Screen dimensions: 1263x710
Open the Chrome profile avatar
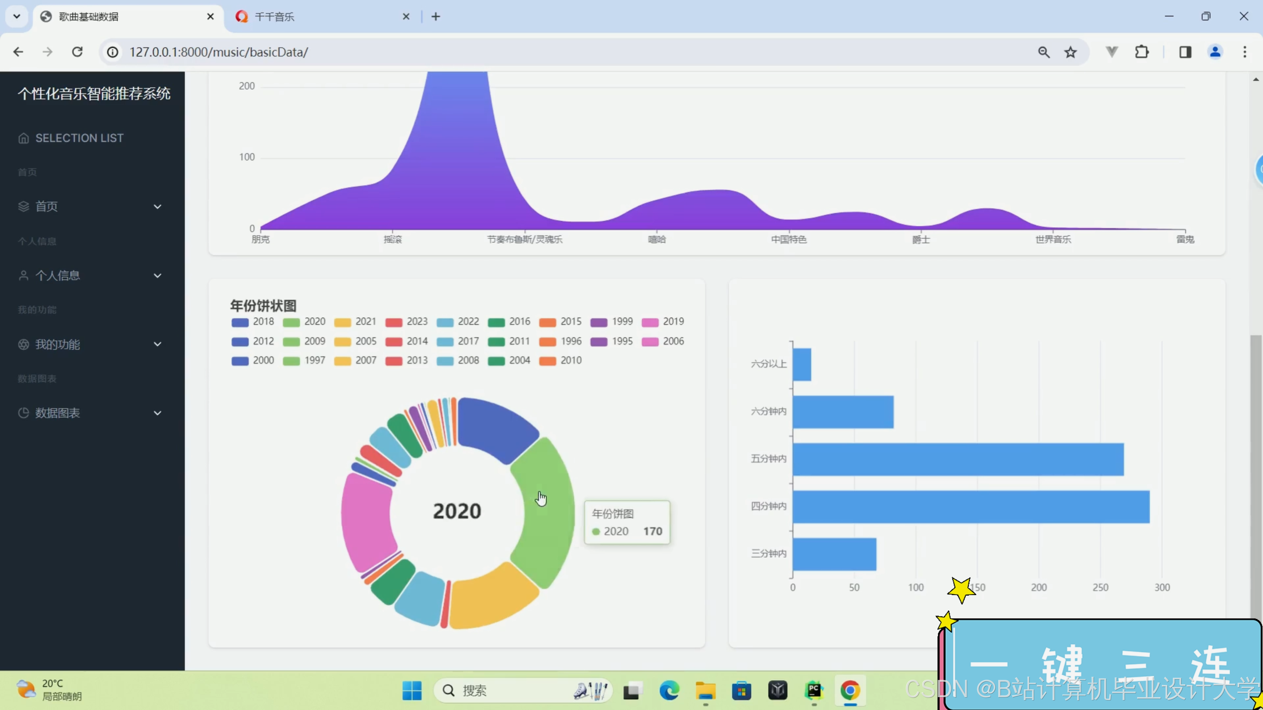click(x=1215, y=52)
